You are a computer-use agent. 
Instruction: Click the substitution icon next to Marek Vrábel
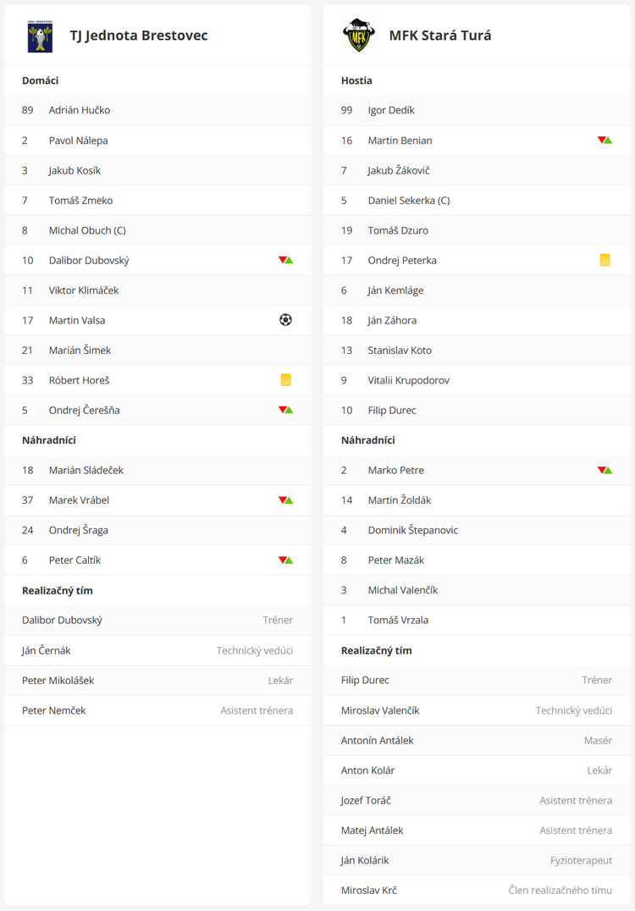[x=286, y=500]
